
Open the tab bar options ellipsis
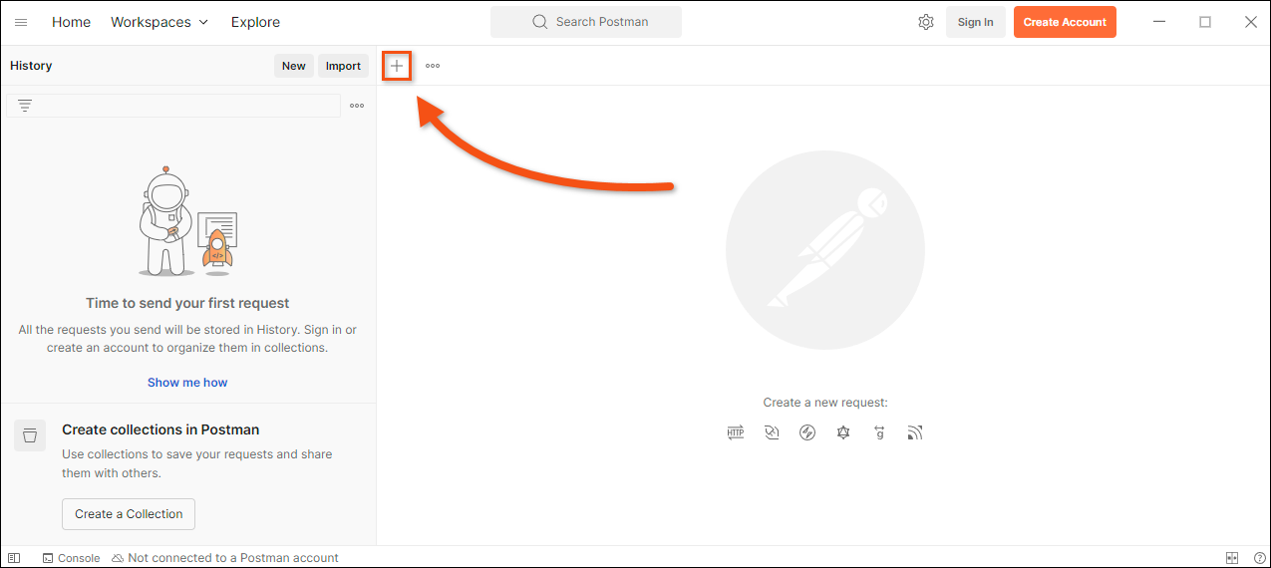pos(433,66)
